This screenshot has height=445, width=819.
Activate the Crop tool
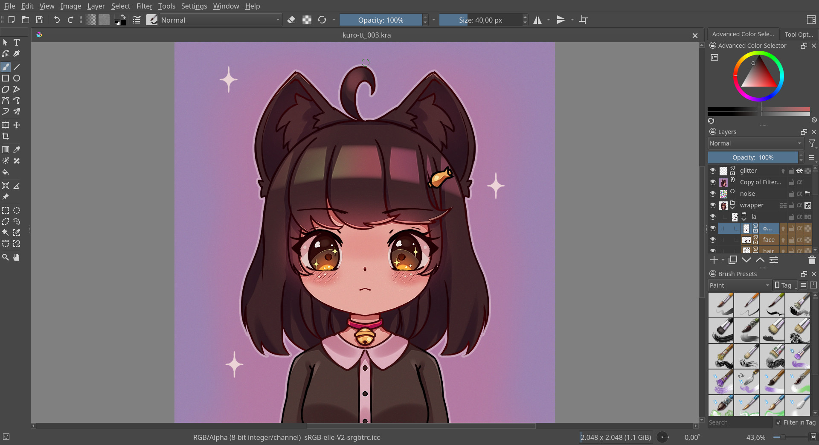click(x=6, y=136)
